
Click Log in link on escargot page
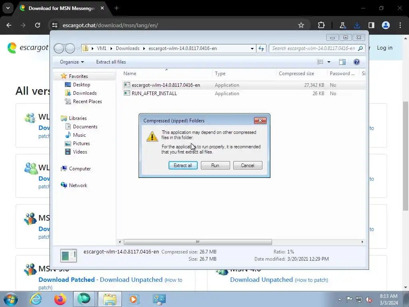(385, 48)
